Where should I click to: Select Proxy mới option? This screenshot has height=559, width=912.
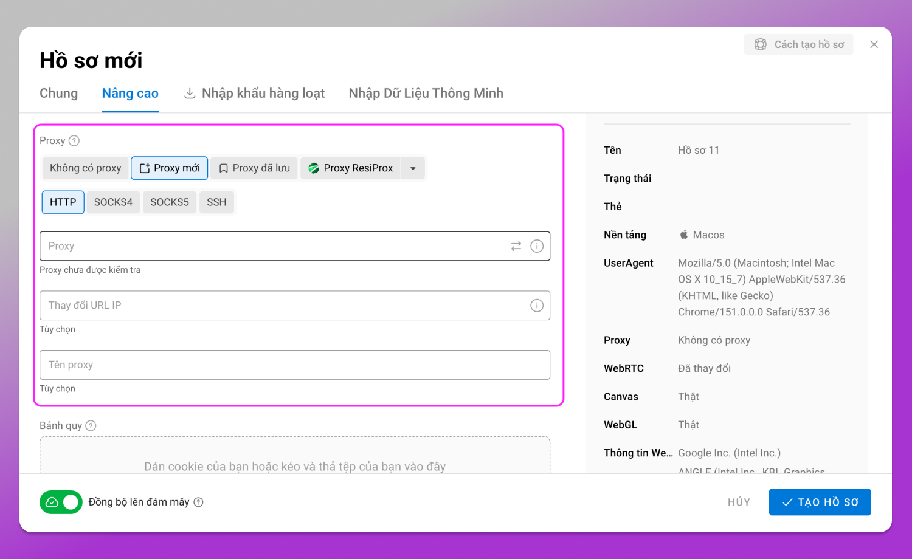point(170,168)
